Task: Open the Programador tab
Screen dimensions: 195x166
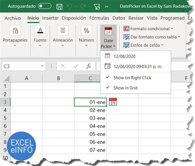Action: coord(172,18)
